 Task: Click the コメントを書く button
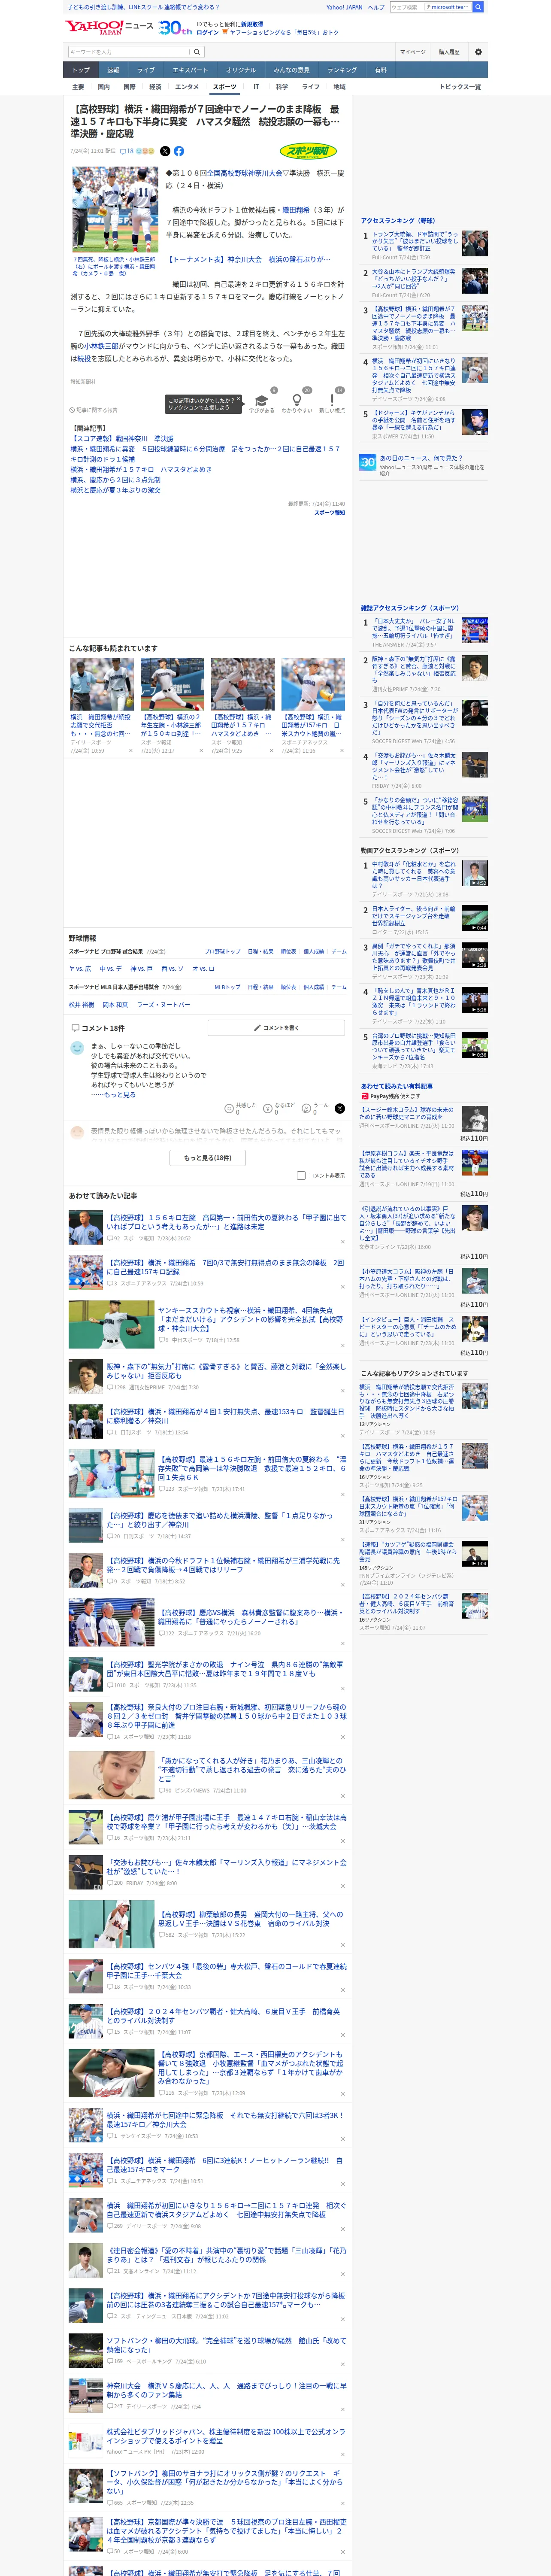coord(277,1028)
